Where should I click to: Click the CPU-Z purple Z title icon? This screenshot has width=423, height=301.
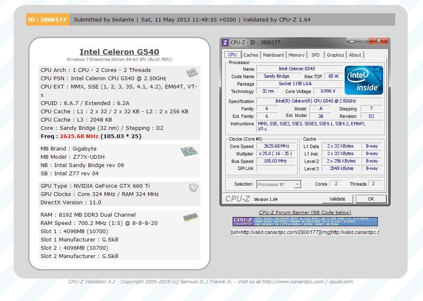[225, 42]
